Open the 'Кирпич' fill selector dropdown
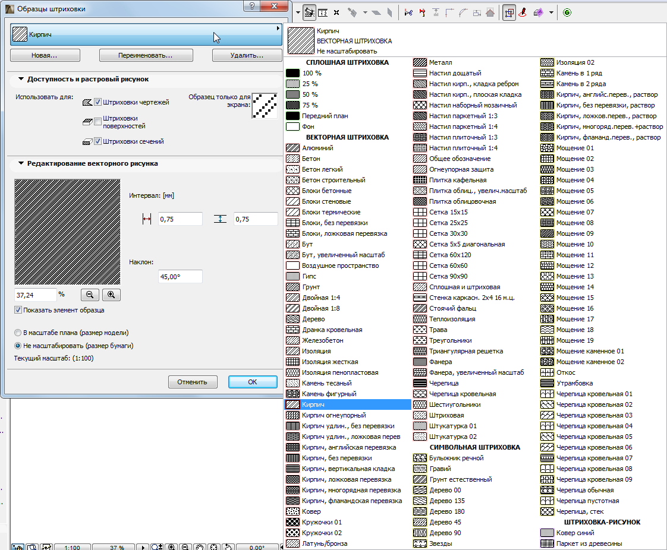 click(x=146, y=34)
